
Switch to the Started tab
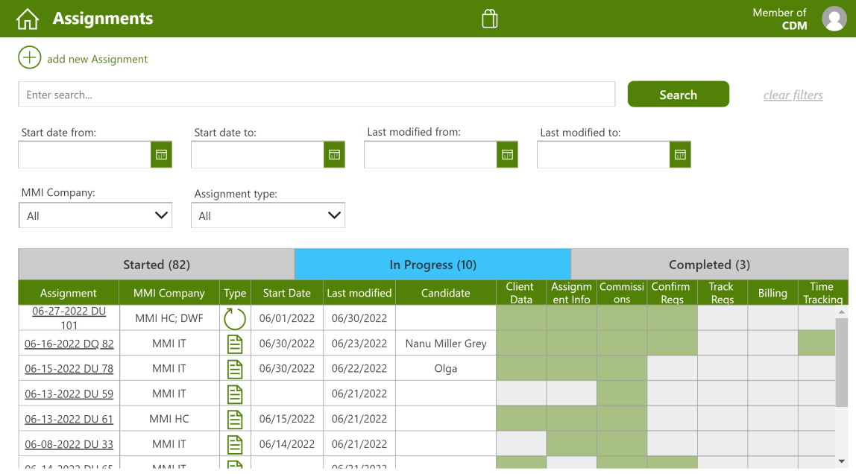pyautogui.click(x=156, y=265)
